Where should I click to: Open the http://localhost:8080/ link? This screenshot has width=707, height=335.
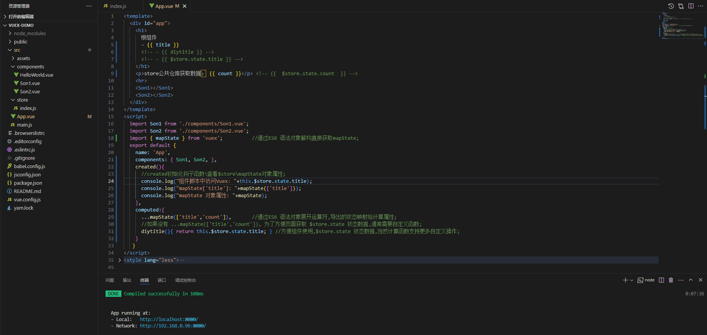pos(169,320)
